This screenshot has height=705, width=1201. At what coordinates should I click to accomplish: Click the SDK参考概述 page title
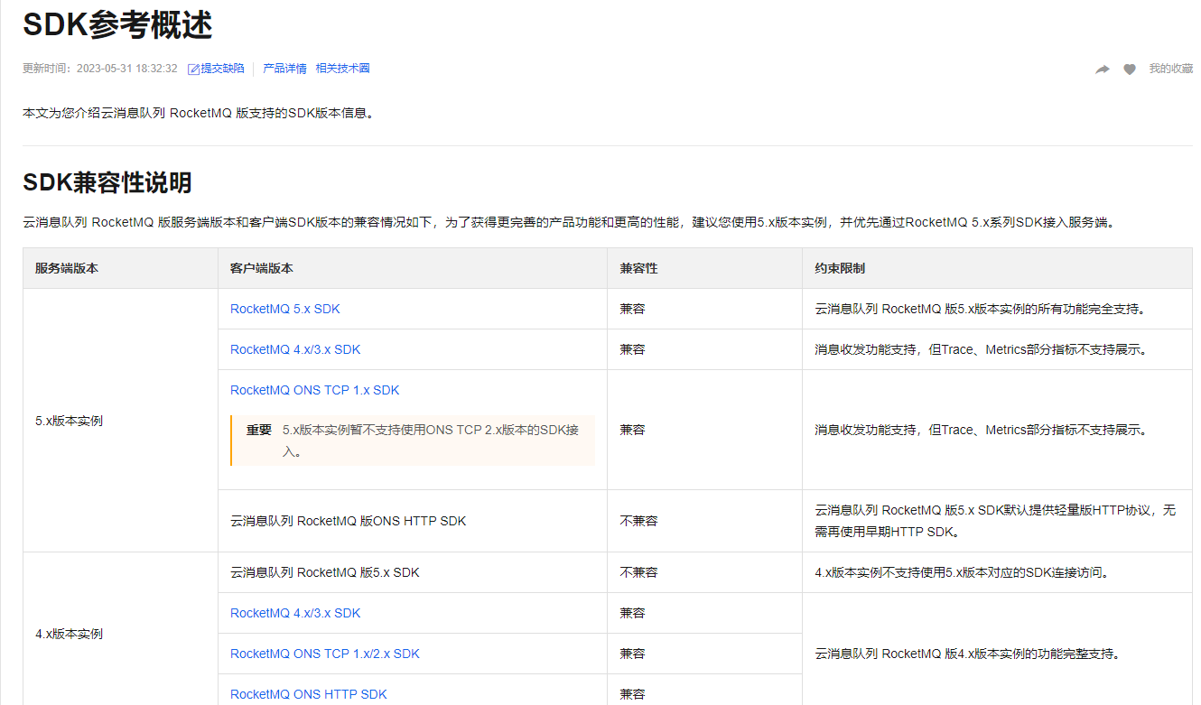tap(117, 25)
